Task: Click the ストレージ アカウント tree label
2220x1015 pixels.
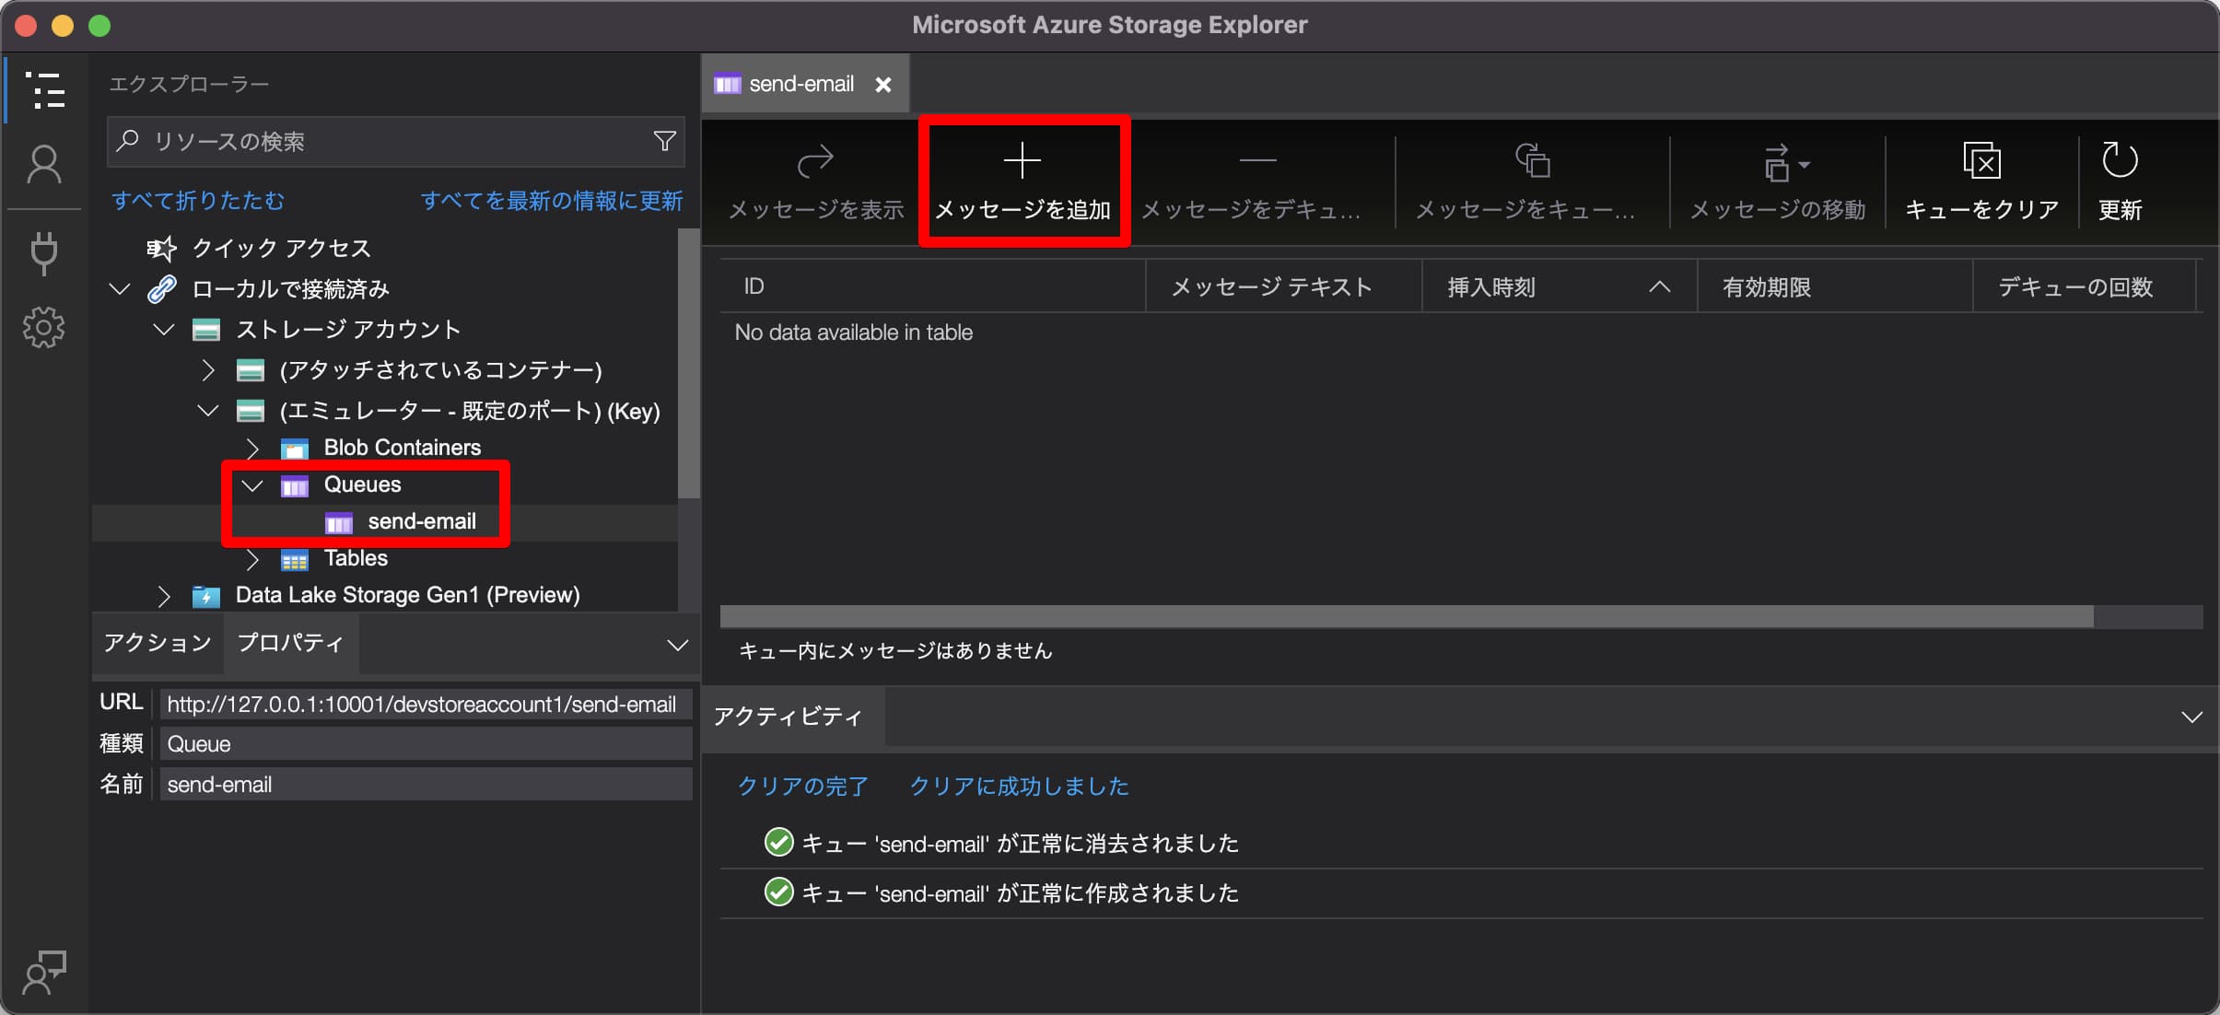Action: [348, 329]
